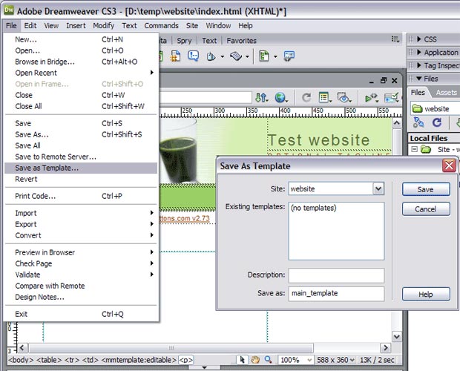This screenshot has height=371, width=460.
Task: Select the <body> tag in tag selector
Action: 21,360
